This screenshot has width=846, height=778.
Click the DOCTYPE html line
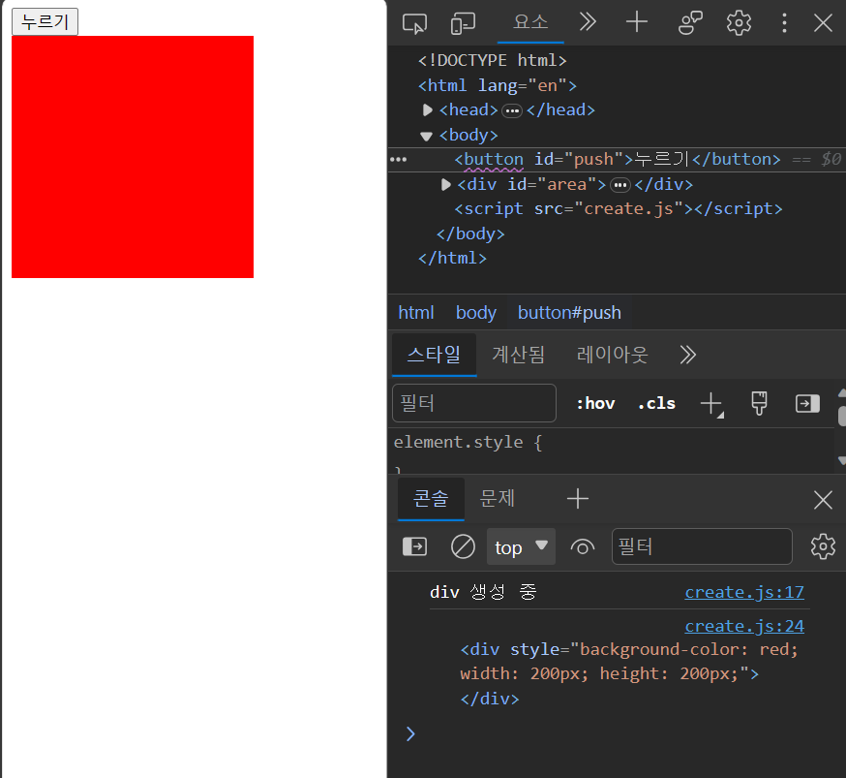click(x=492, y=60)
